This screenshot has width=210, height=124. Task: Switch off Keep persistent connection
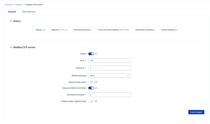(91, 88)
